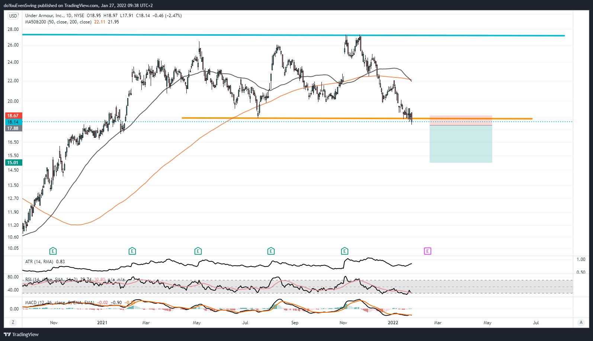Click the 80.00 RSI scale label
The image size is (593, 341).
pos(13,277)
